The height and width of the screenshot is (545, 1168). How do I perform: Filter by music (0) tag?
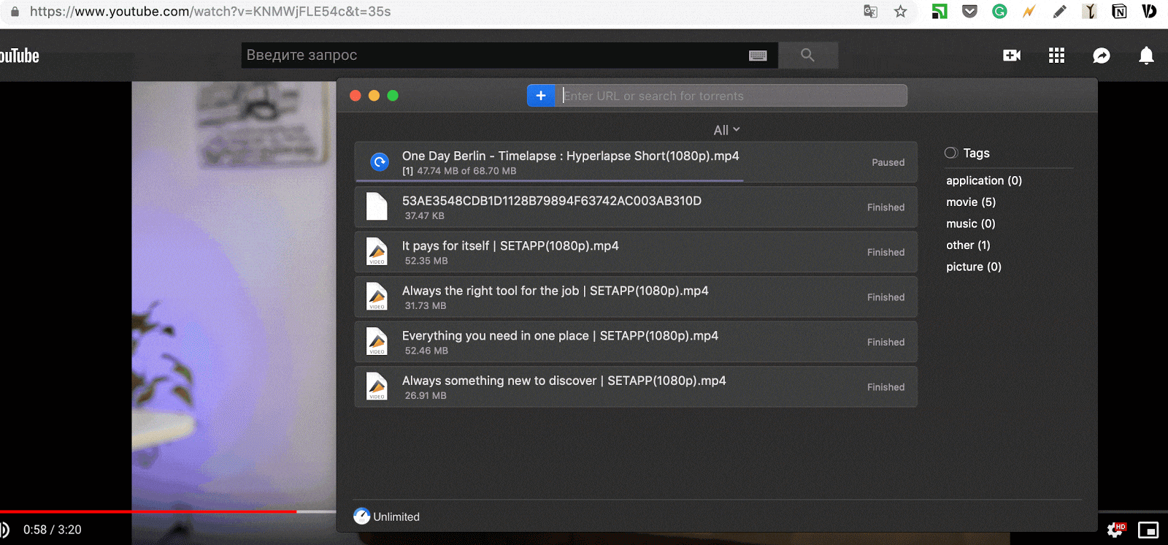pyautogui.click(x=970, y=224)
